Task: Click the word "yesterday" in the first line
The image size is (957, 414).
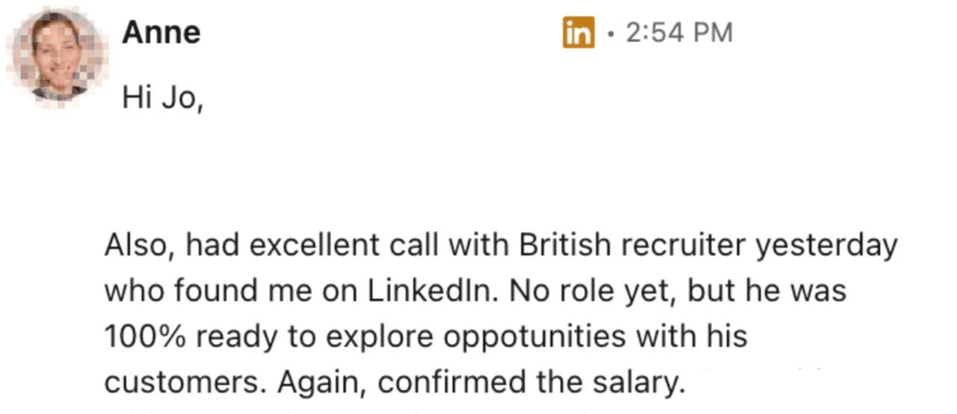Action: coord(825,245)
